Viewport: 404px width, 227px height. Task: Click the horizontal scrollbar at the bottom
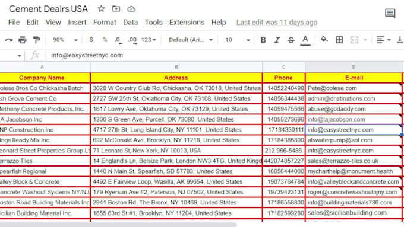(x=118, y=225)
